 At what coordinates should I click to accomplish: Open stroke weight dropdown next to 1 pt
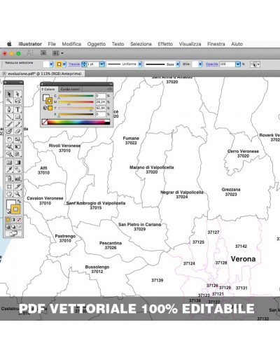coord(102,64)
